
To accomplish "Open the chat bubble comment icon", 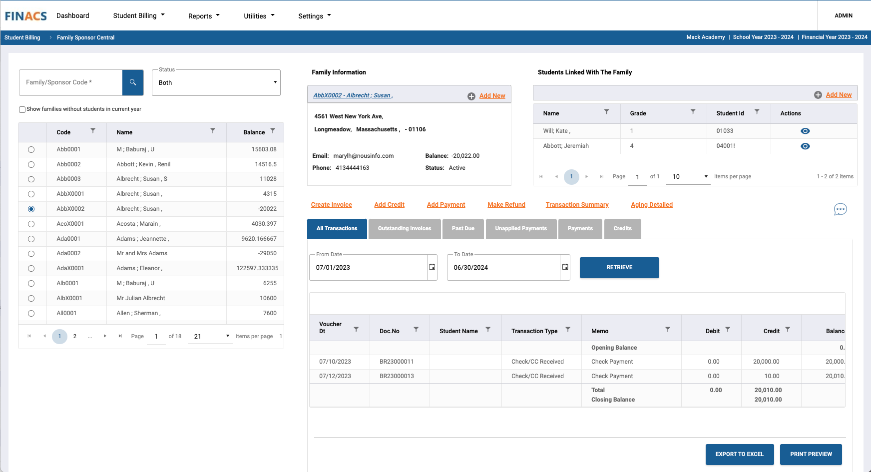I will click(840, 209).
